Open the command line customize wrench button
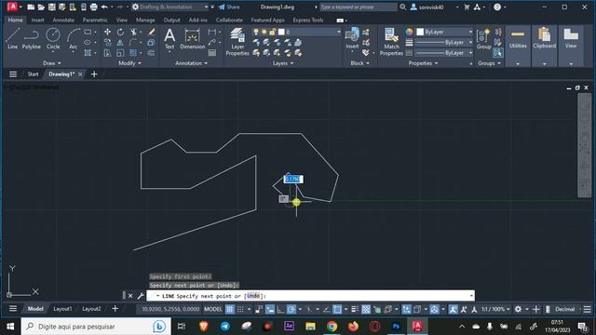The width and height of the screenshot is (596, 335). coord(141,296)
